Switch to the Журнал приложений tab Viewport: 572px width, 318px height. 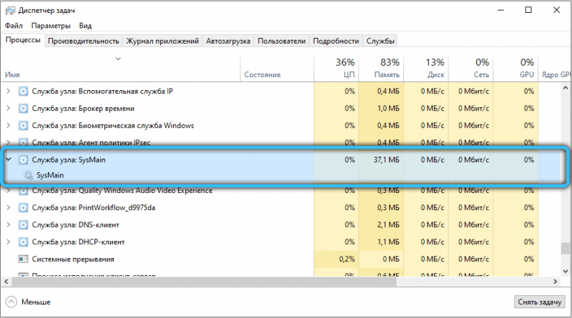click(x=162, y=41)
